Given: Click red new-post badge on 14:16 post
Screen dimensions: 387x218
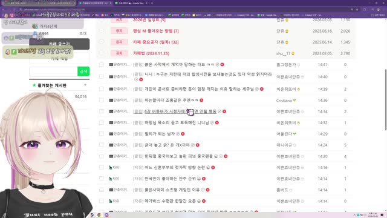Looking at the screenshot, I should tap(213, 167).
